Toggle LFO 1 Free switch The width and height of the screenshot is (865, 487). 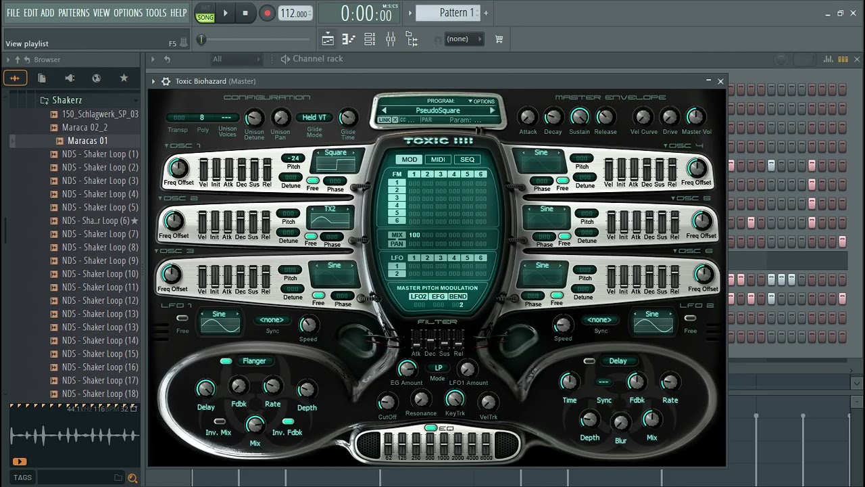pyautogui.click(x=182, y=319)
